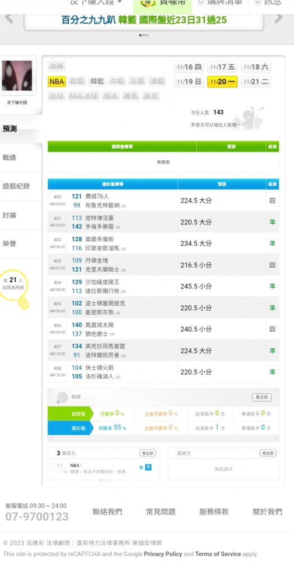Select the NBA league filter
The width and height of the screenshot is (294, 561).
(57, 81)
